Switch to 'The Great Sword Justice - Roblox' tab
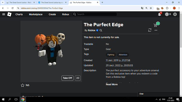 [x=20, y=2]
